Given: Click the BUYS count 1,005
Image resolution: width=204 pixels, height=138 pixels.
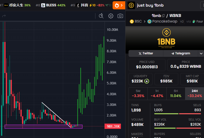Looking at the screenshot, I should pos(158,110).
